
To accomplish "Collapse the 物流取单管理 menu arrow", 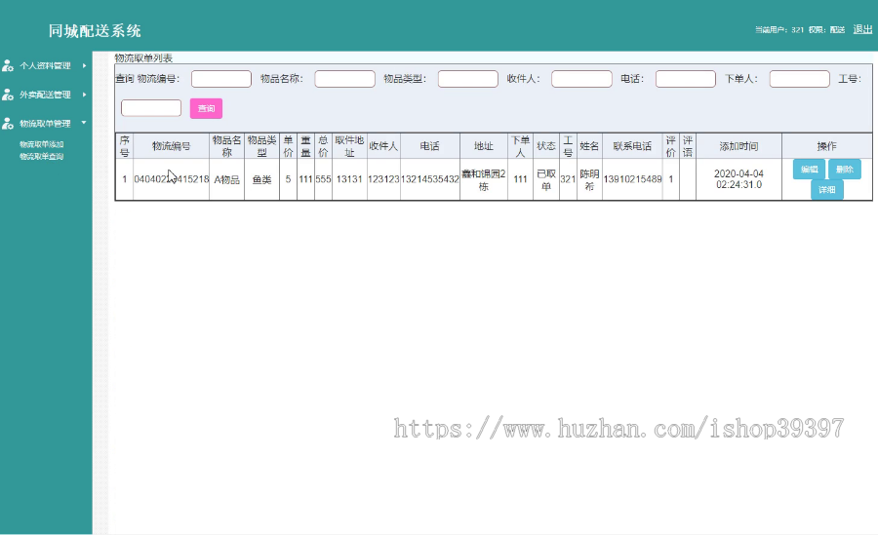I will [x=84, y=123].
